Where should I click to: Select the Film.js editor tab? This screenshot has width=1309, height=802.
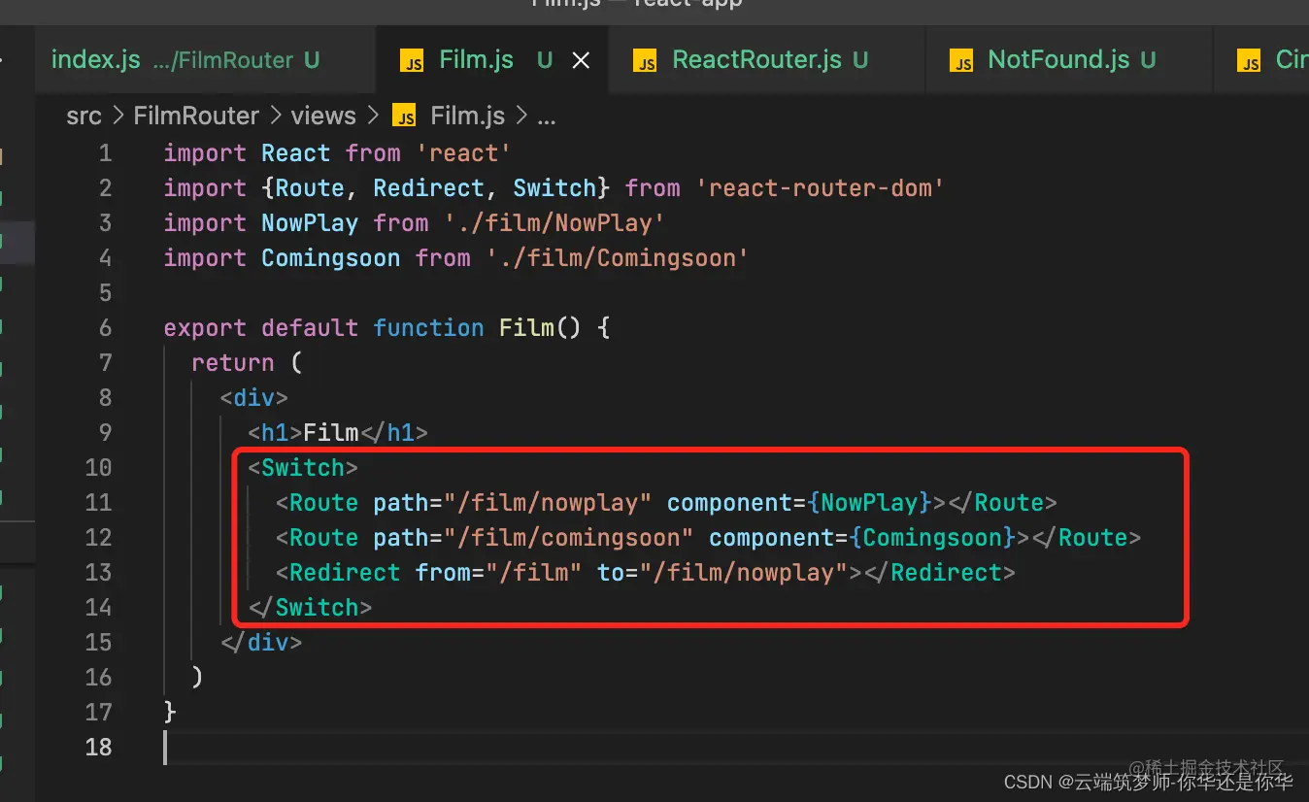(x=492, y=60)
